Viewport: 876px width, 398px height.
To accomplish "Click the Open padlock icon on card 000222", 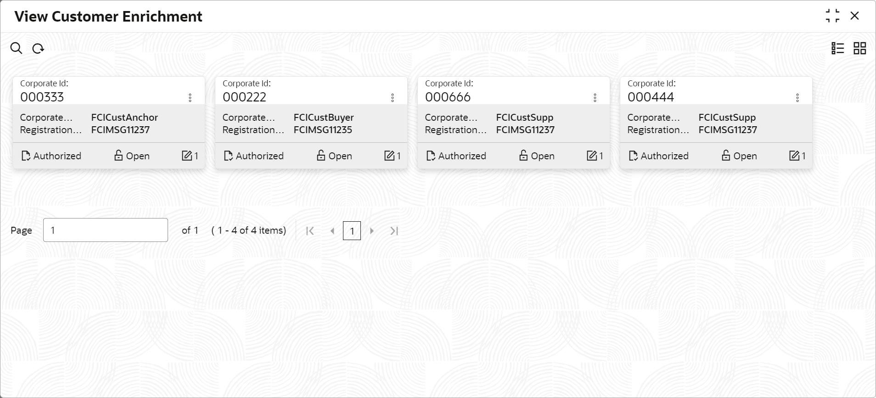I will tap(321, 156).
